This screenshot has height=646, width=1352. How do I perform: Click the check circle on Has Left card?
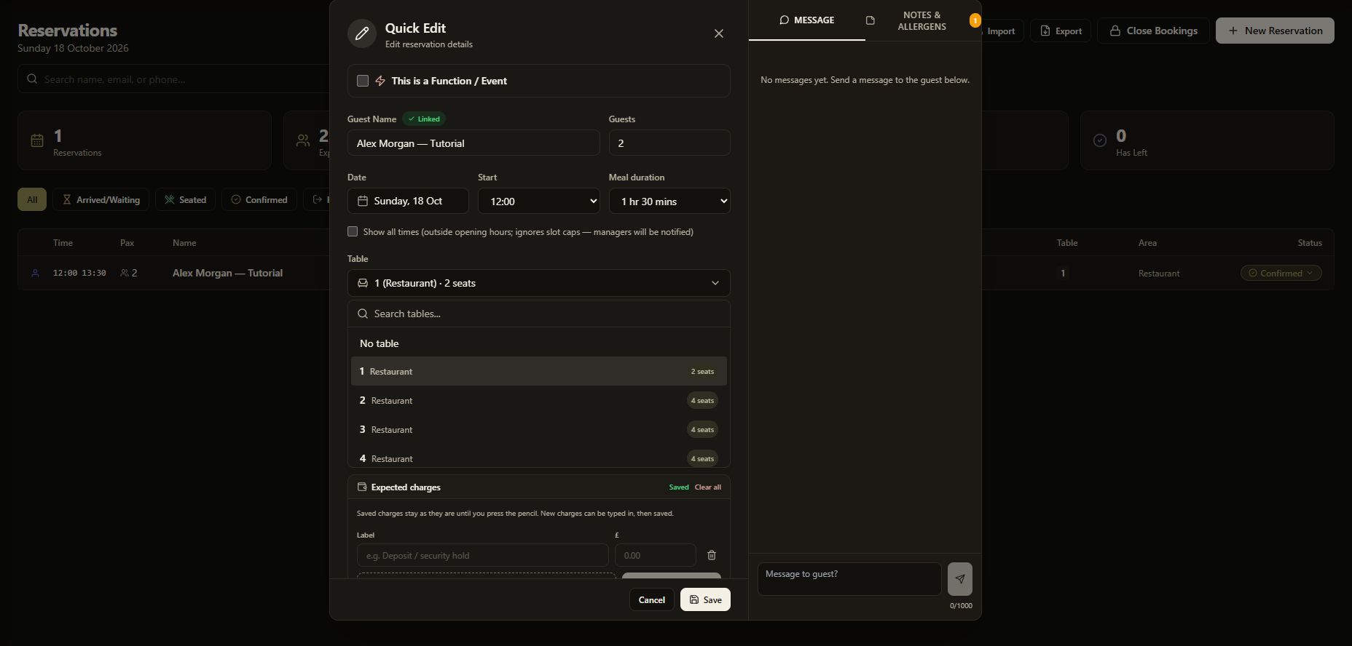point(1100,140)
